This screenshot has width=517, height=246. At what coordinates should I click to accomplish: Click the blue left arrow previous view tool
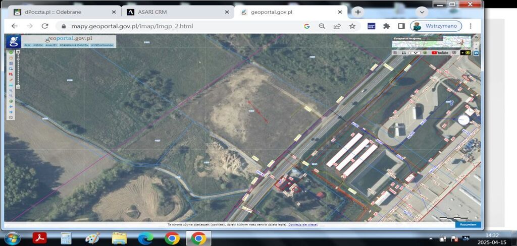[x=11, y=106]
